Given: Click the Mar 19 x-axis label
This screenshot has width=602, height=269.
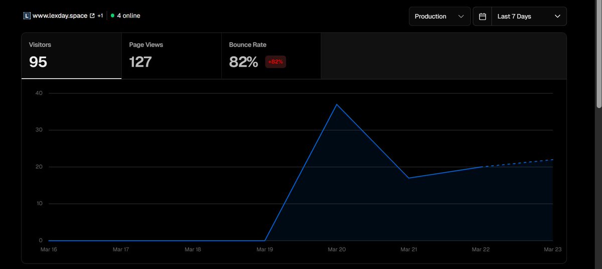Looking at the screenshot, I should point(265,249).
